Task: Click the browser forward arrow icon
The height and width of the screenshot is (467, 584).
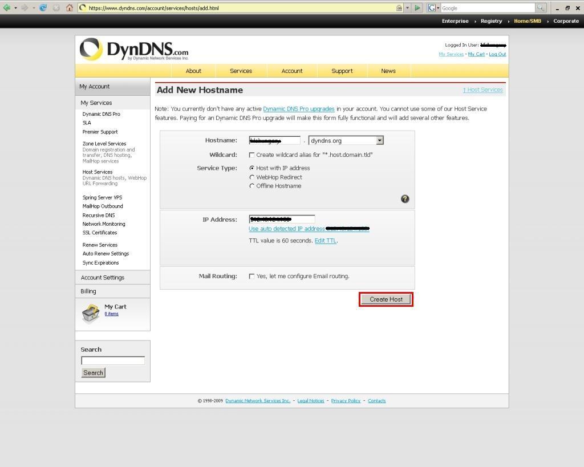Action: 25,7
